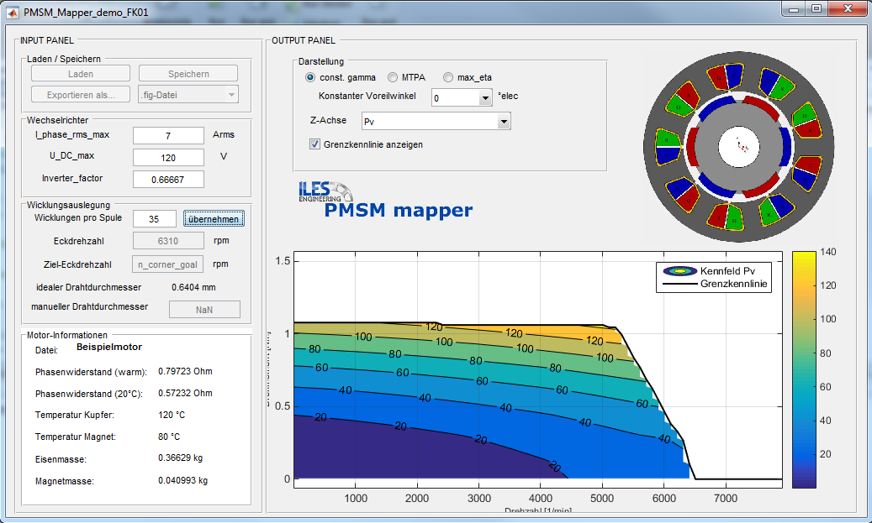Uncheck Grenzkennlinie anzeigen checkbox

click(x=315, y=144)
